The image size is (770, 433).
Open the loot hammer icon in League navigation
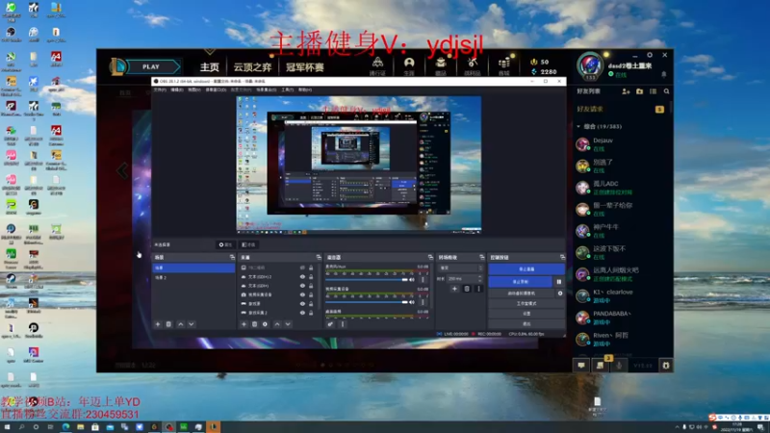473,64
